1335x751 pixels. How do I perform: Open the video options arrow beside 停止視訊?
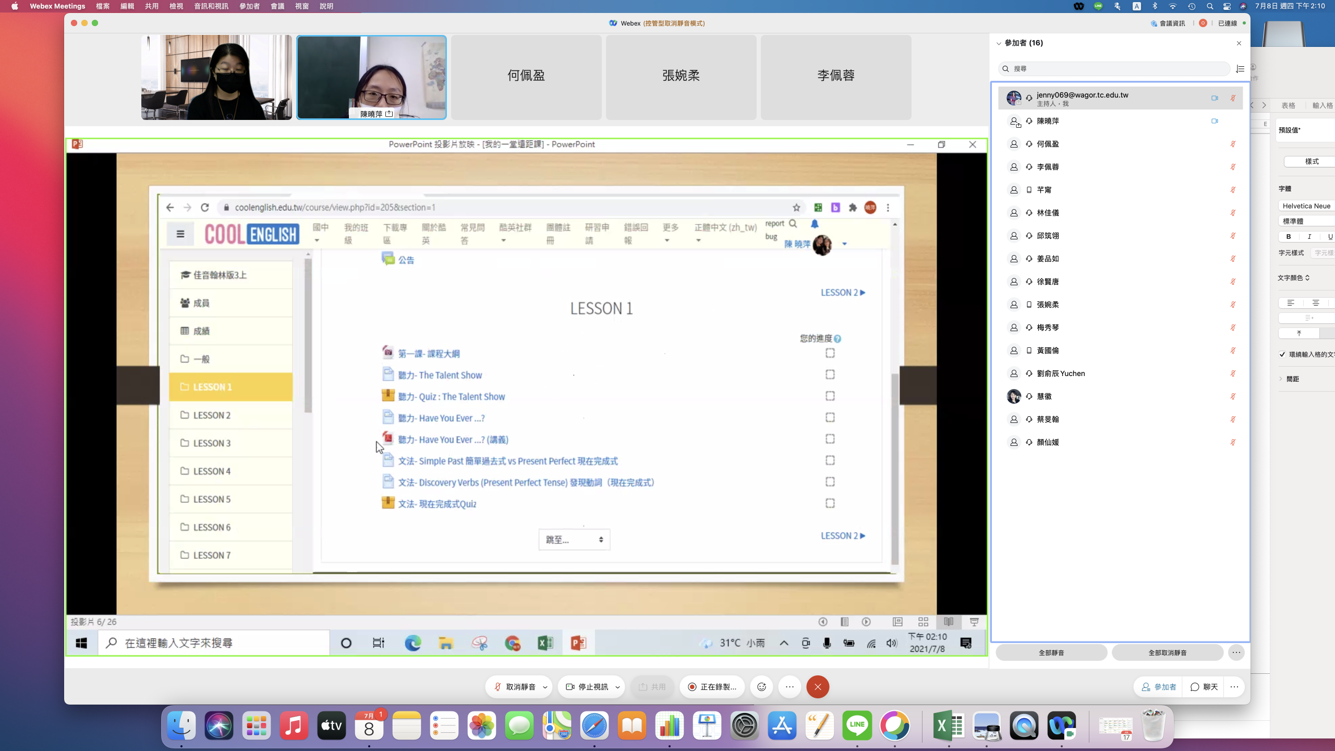pyautogui.click(x=617, y=687)
